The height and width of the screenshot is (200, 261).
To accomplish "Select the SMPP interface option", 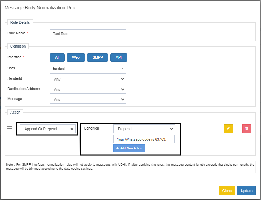I will pyautogui.click(x=97, y=58).
